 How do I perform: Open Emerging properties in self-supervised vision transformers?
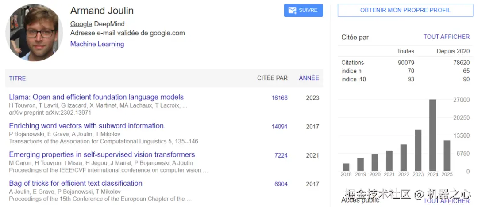102,154
